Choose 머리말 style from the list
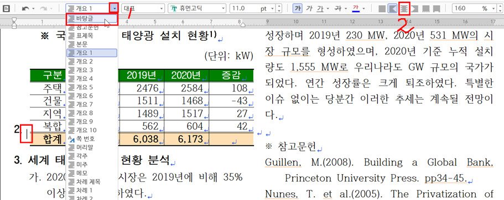The height and width of the screenshot is (200, 504). click(92, 148)
